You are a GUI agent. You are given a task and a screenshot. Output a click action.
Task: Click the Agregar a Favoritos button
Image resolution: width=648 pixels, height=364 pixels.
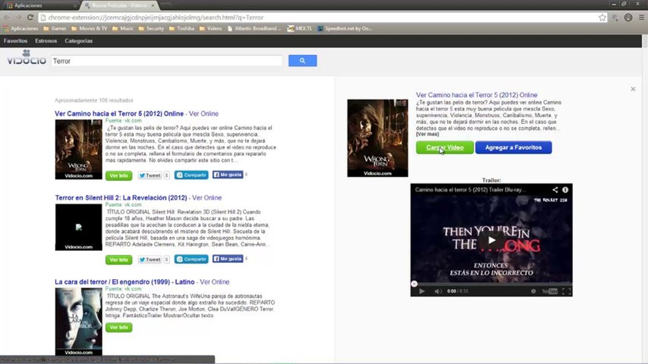tap(513, 148)
